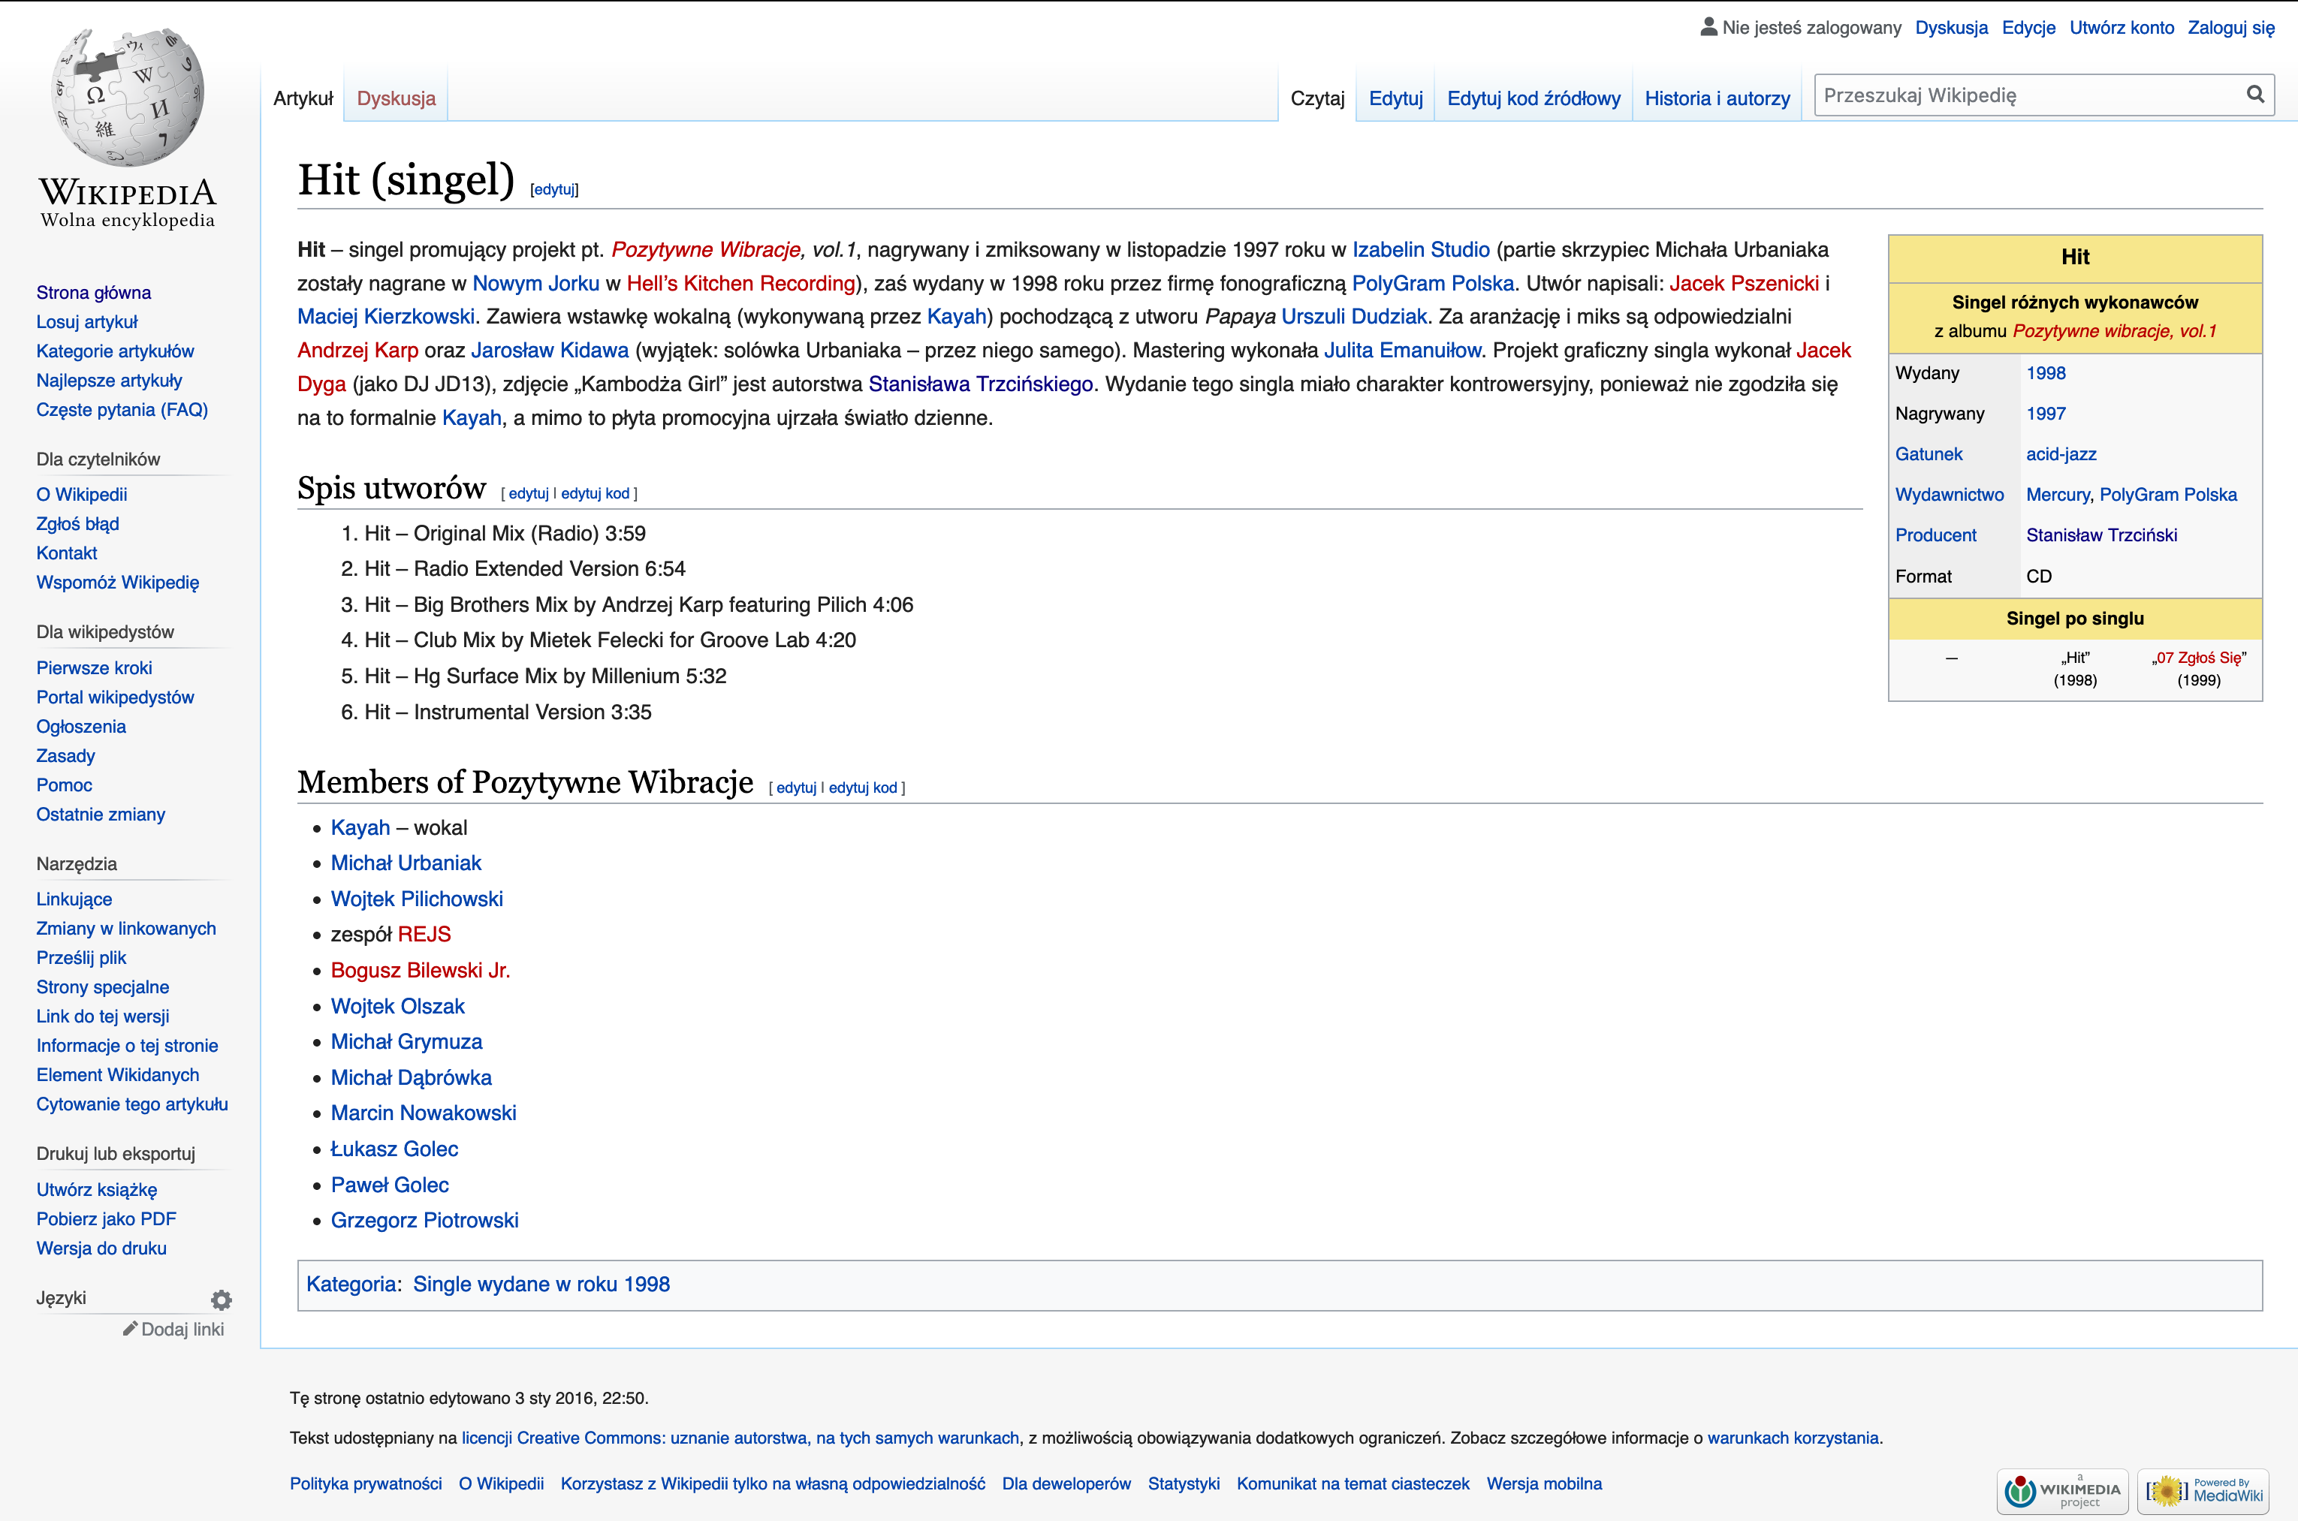This screenshot has height=1521, width=2298.
Task: Open Element Wikidanych link
Action: pos(117,1075)
